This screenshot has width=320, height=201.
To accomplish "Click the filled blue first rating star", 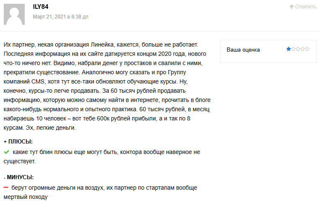I will 289,49.
